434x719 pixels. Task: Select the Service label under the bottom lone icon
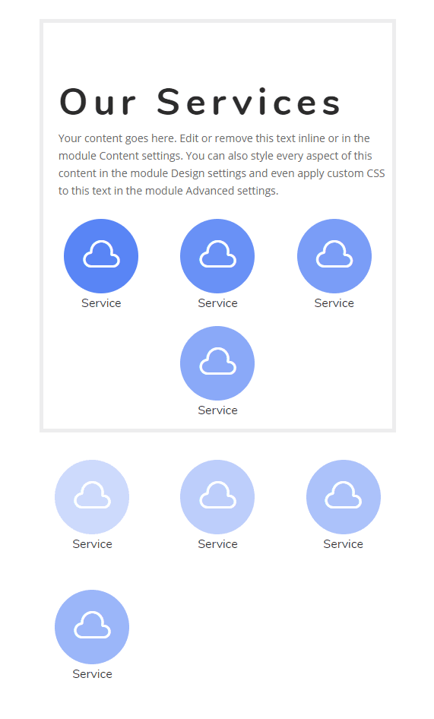pyautogui.click(x=92, y=674)
